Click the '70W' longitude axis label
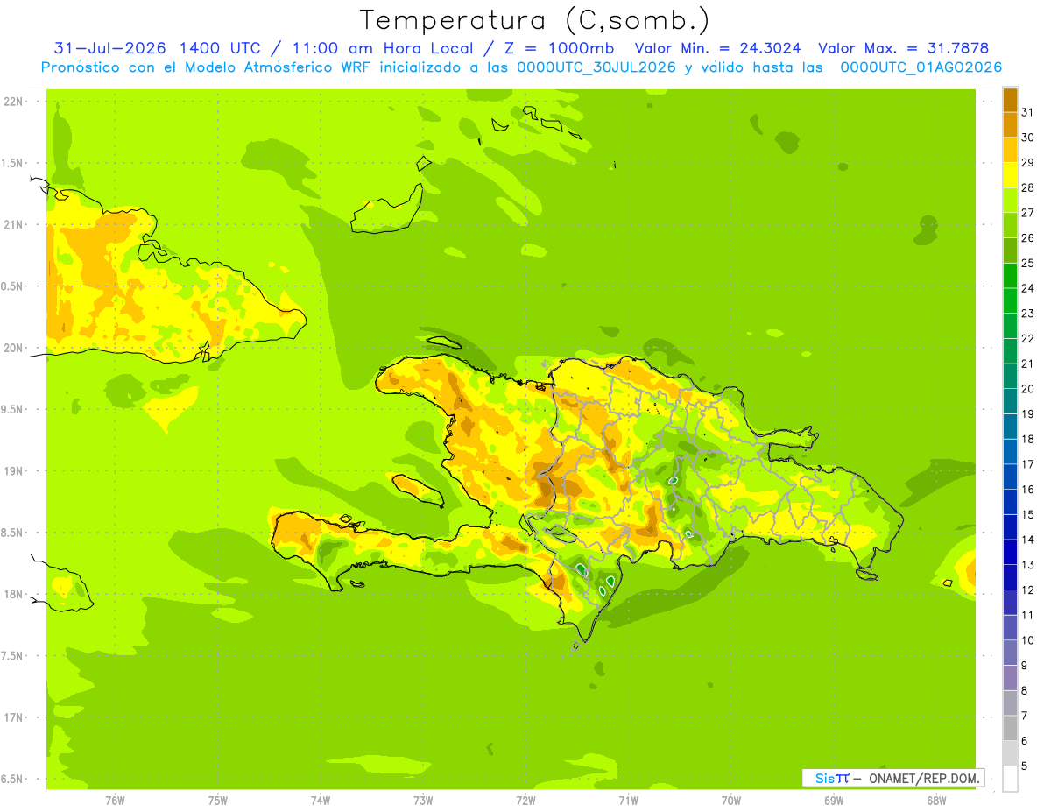1051x812 pixels. 731,800
